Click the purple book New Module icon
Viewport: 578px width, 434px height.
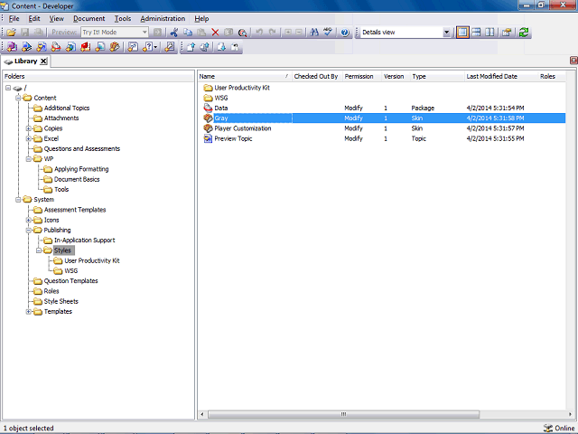[12, 47]
